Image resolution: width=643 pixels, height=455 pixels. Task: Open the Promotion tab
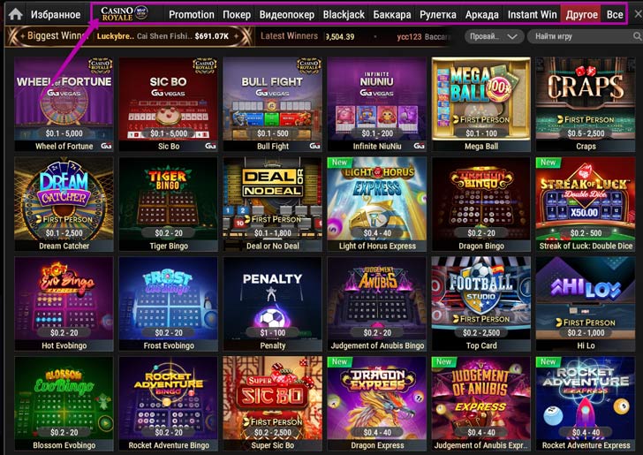coord(191,15)
